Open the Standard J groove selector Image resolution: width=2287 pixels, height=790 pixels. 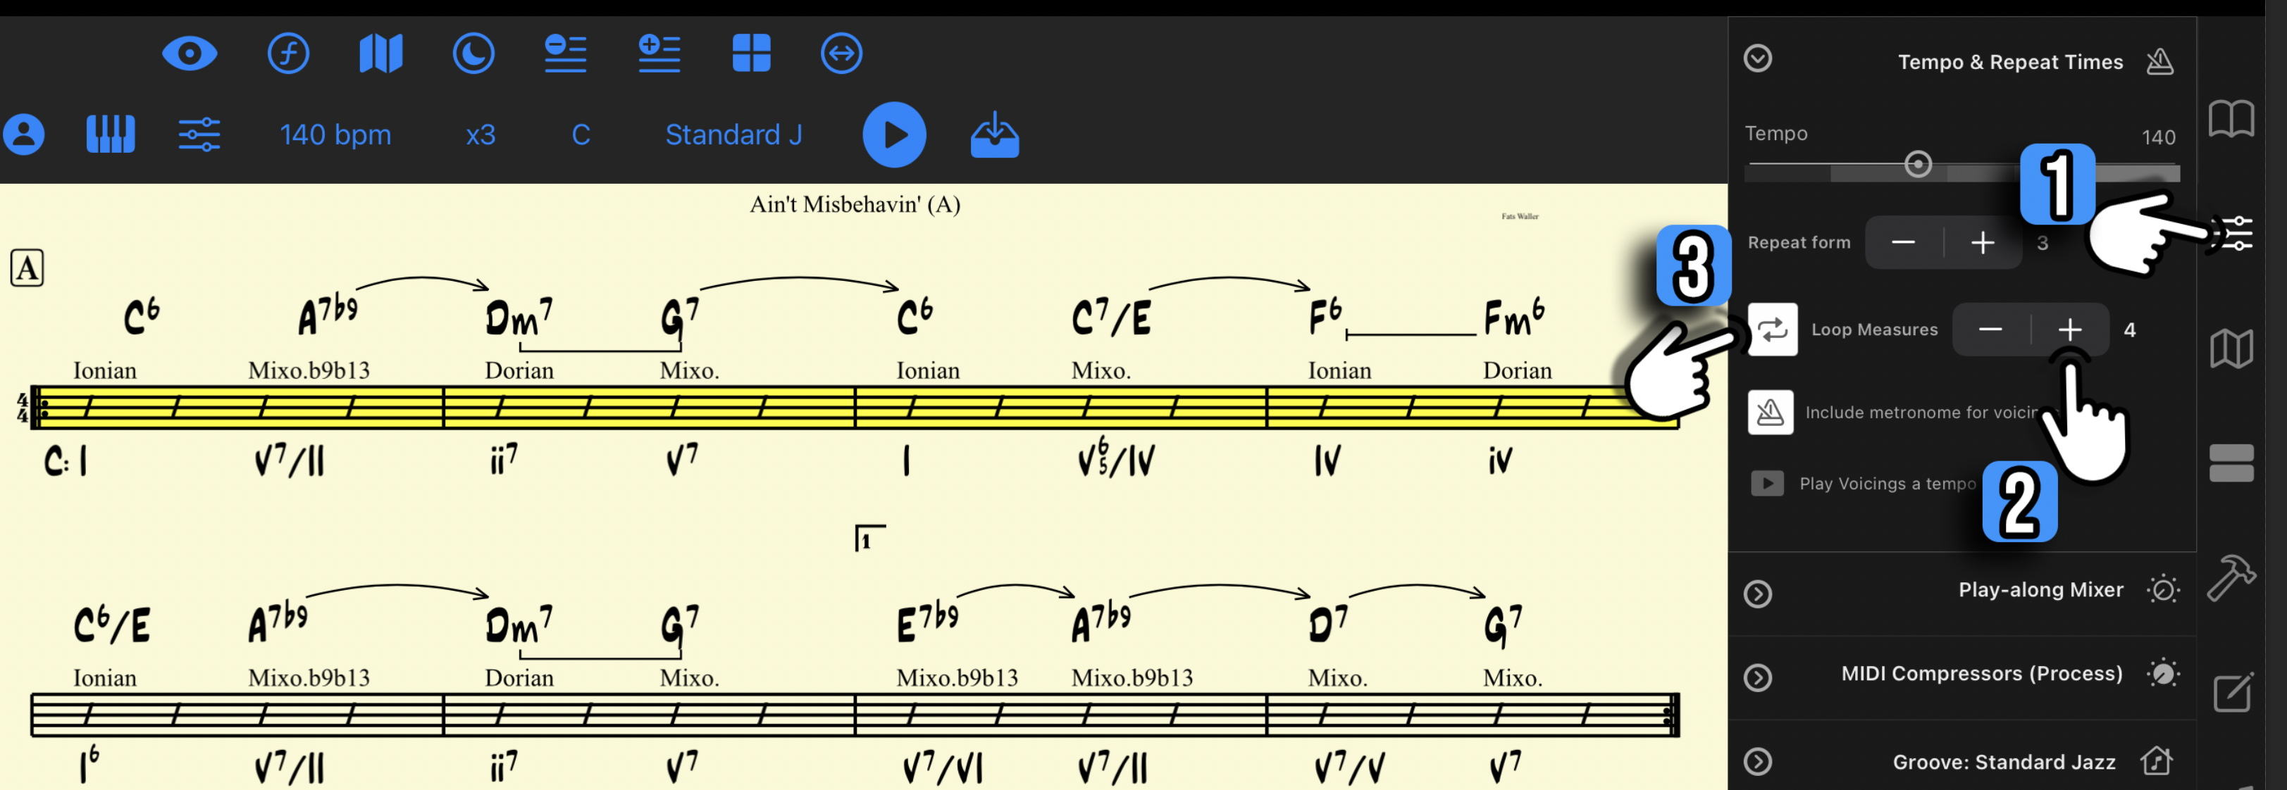pos(733,135)
